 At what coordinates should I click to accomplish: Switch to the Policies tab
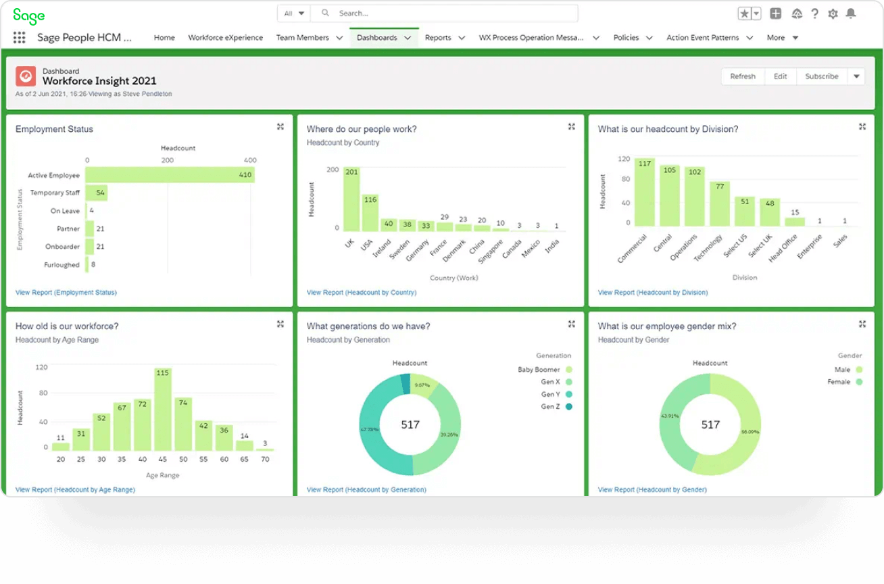pyautogui.click(x=627, y=37)
